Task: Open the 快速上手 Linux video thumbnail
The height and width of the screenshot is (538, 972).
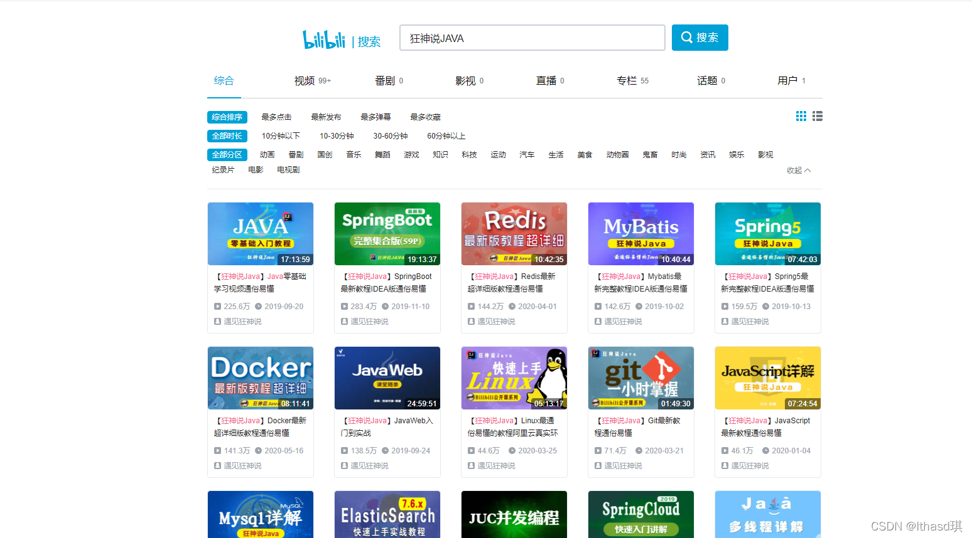Action: tap(514, 378)
